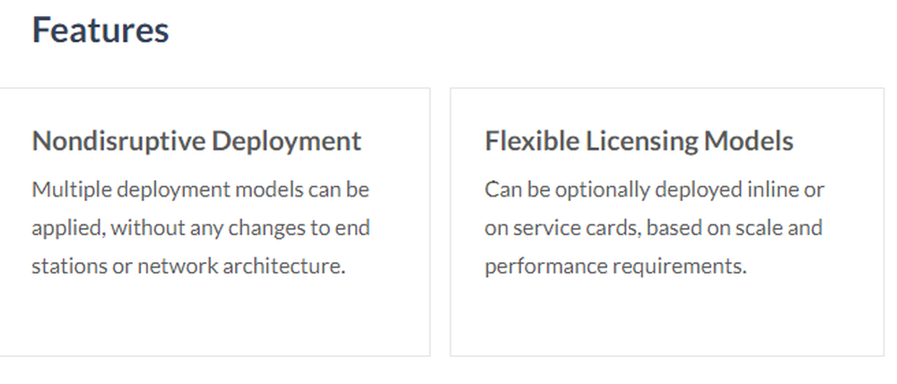Click the word 'Flexible' in right card title

tap(532, 140)
